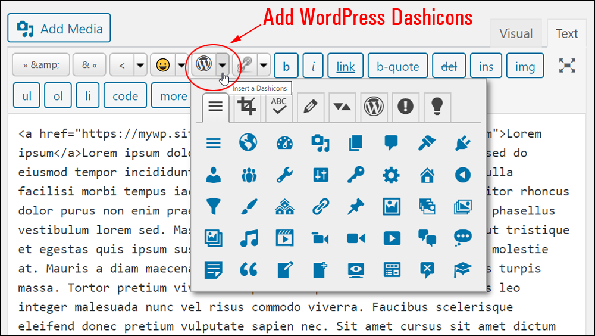The image size is (595, 336).
Task: Click the bold 'b' quicktag button
Action: click(286, 66)
